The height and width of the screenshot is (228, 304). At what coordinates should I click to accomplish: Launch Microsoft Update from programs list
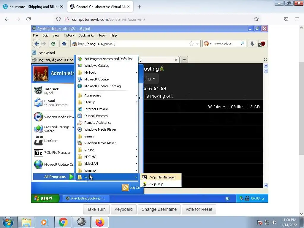107,79
